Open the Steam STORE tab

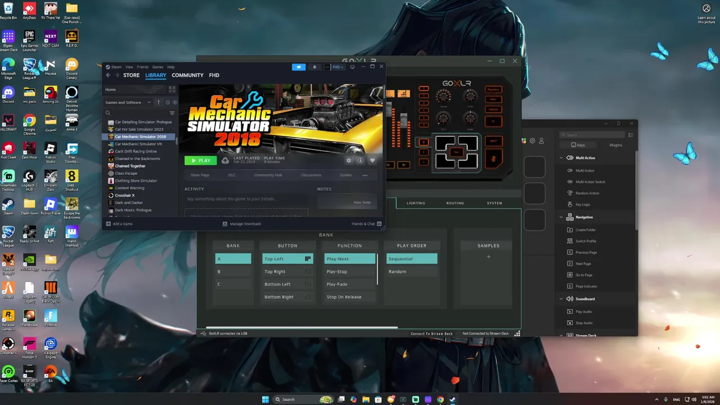(x=131, y=75)
